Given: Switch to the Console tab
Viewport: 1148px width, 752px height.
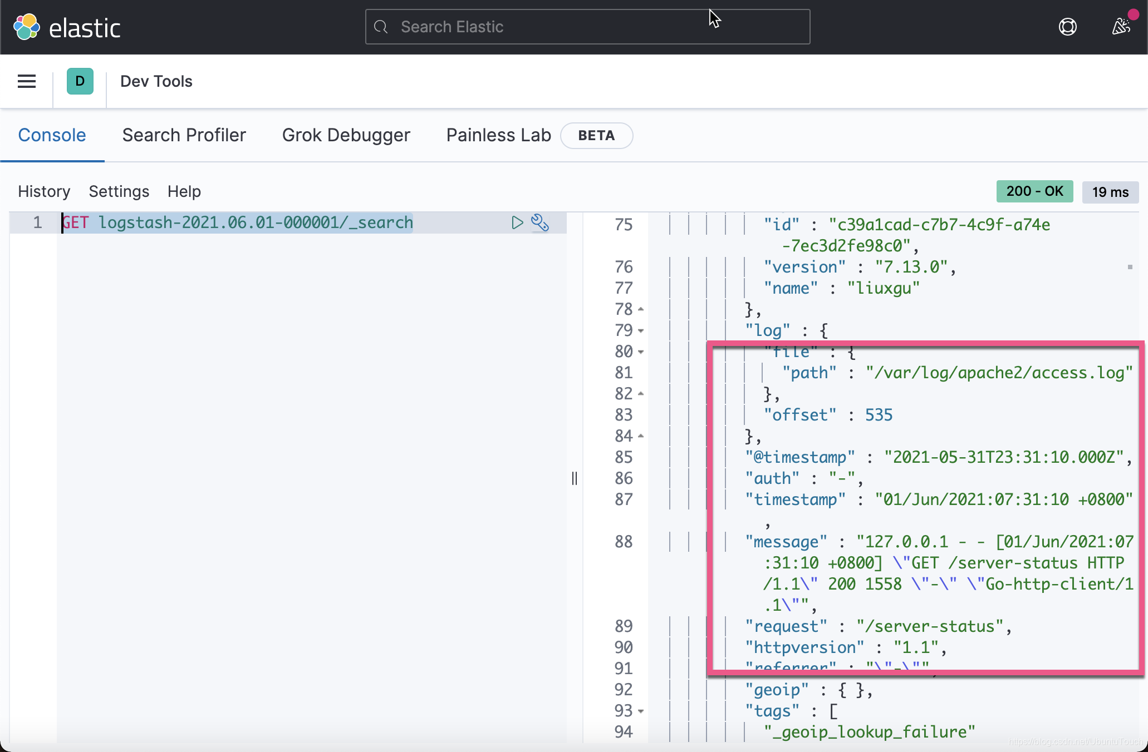Looking at the screenshot, I should click(x=52, y=135).
